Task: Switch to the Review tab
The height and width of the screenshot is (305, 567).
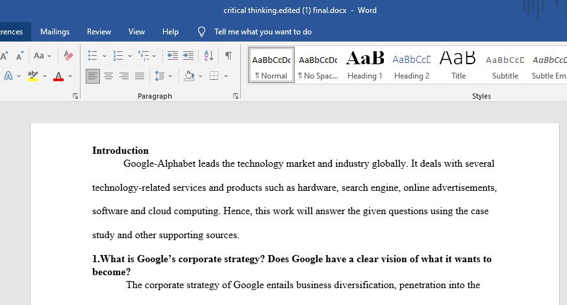Action: tap(99, 32)
